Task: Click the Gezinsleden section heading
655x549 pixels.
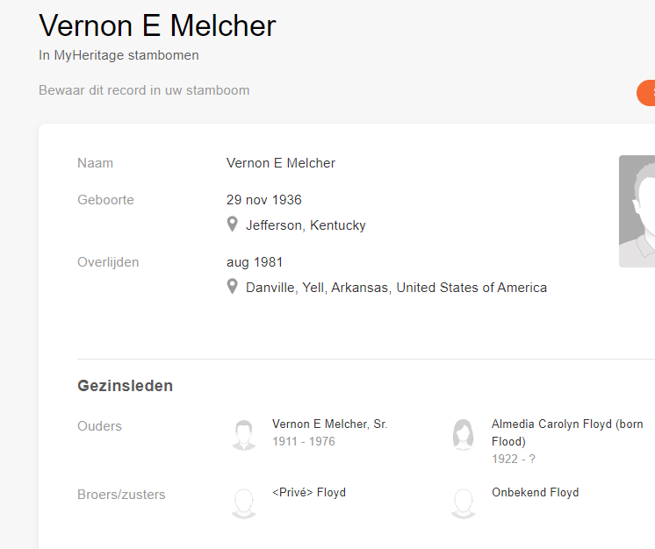Action: tap(125, 386)
